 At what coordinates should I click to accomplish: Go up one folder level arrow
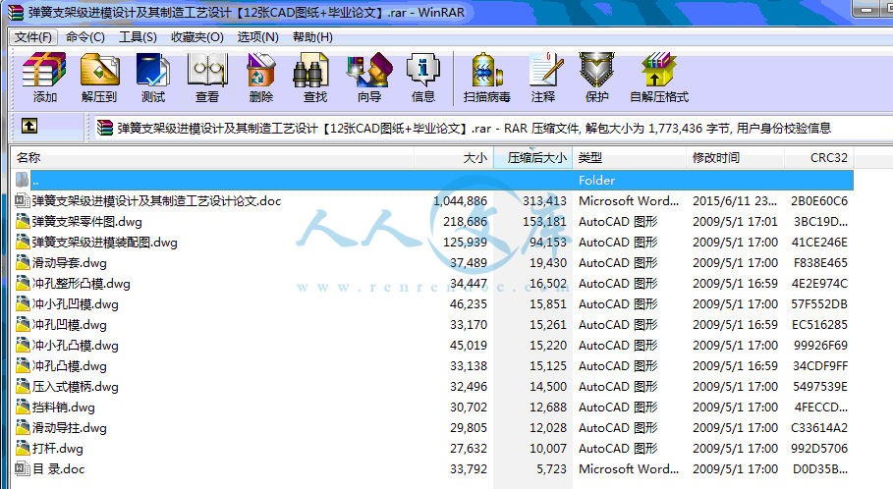coord(29,126)
